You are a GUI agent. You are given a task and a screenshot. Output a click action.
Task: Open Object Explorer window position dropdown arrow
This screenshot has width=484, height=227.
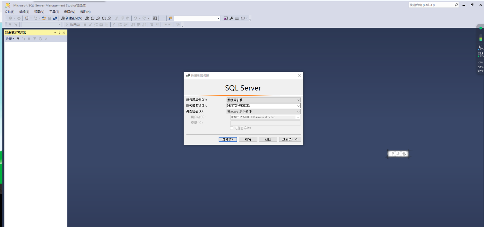coord(55,32)
